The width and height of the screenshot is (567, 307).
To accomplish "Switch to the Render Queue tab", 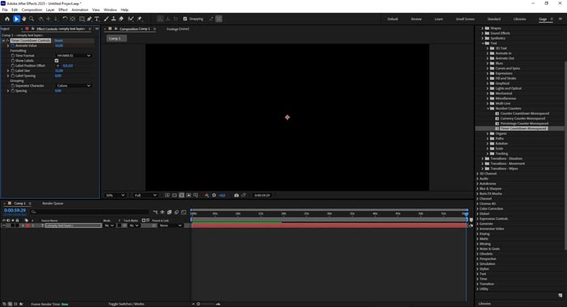I will pos(53,204).
